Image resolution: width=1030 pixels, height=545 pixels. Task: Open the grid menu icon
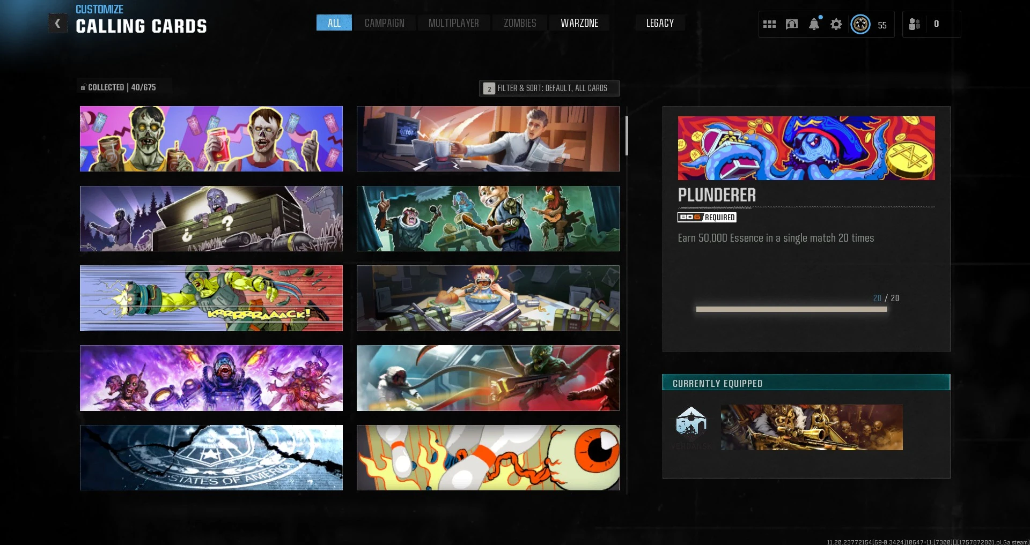point(769,24)
